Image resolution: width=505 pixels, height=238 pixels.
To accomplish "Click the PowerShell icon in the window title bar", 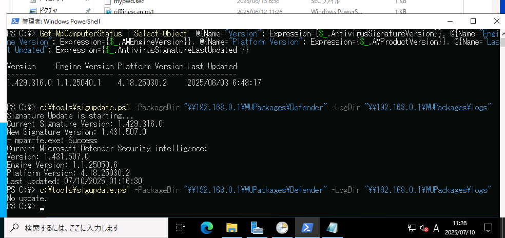I will tap(15, 21).
